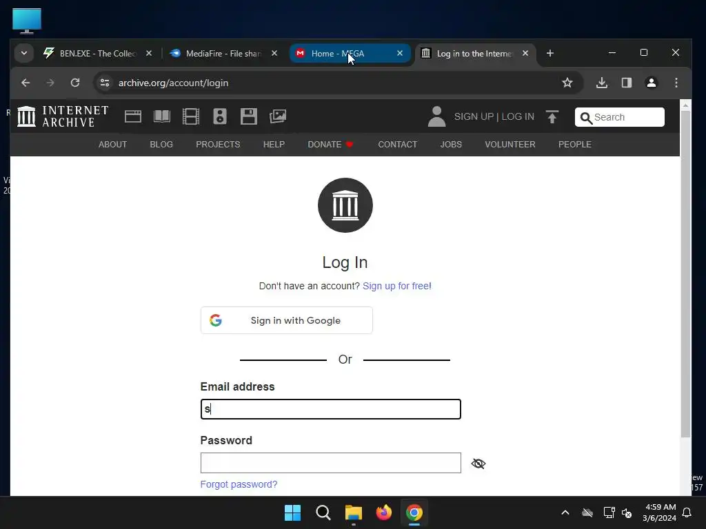Open the VOLUNTEER menu item

click(x=510, y=145)
